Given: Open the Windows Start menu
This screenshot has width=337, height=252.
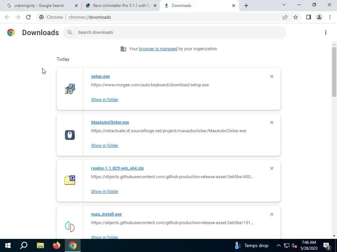Looking at the screenshot, I should (x=8, y=245).
